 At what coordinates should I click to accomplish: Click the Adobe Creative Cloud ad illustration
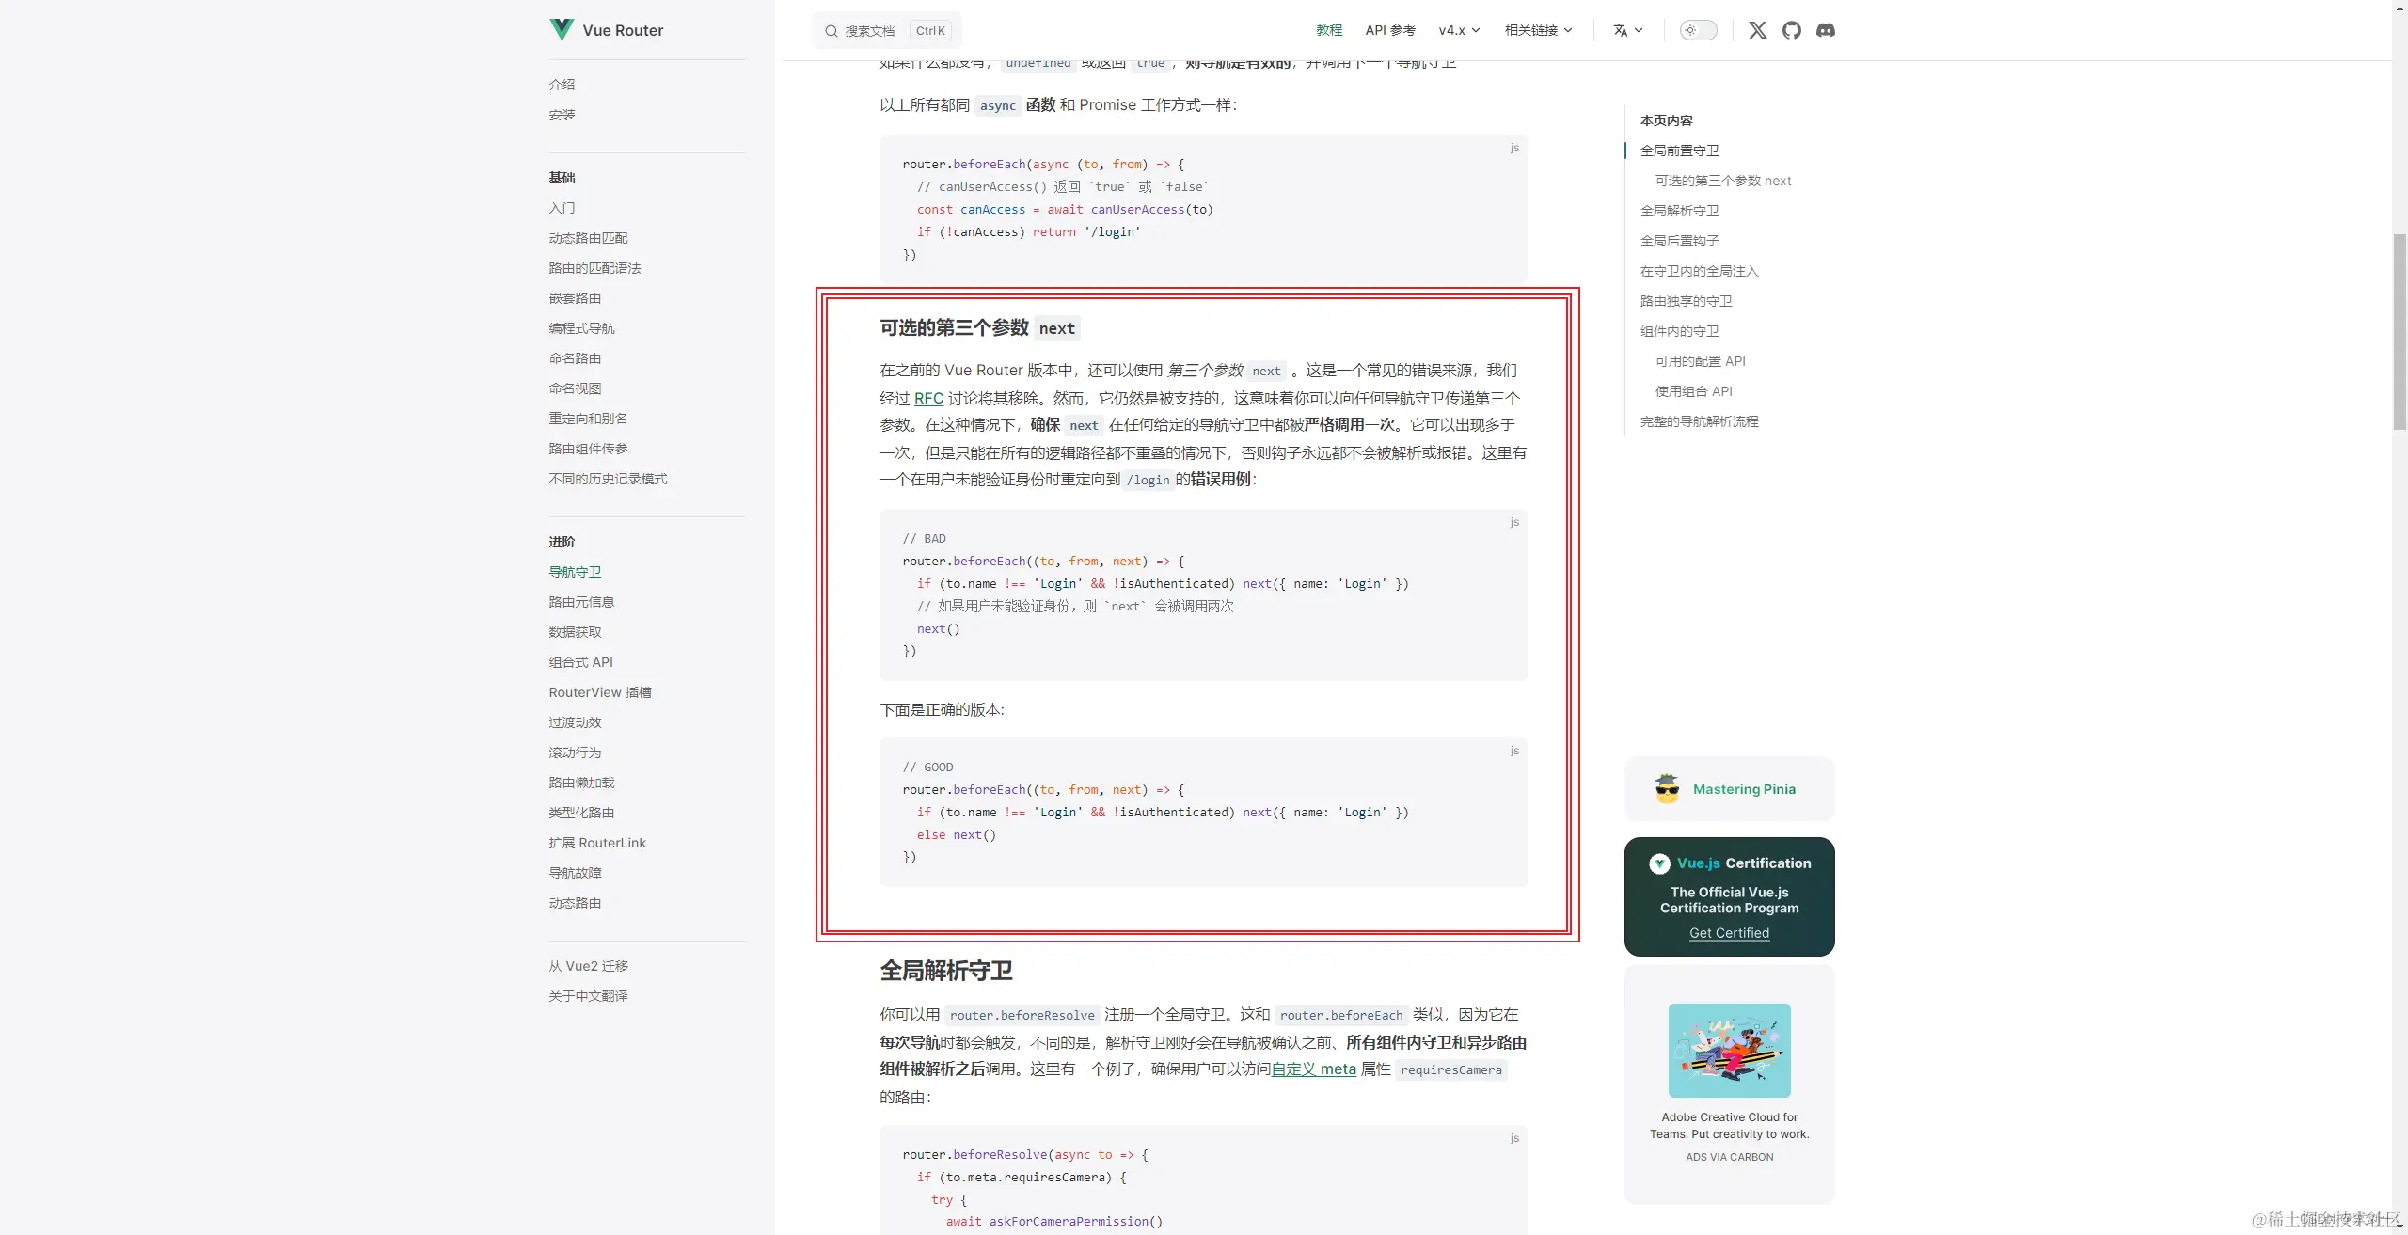1729,1050
